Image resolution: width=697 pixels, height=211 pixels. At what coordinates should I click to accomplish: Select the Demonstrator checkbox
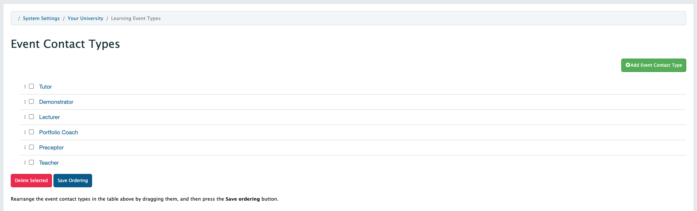click(x=32, y=102)
